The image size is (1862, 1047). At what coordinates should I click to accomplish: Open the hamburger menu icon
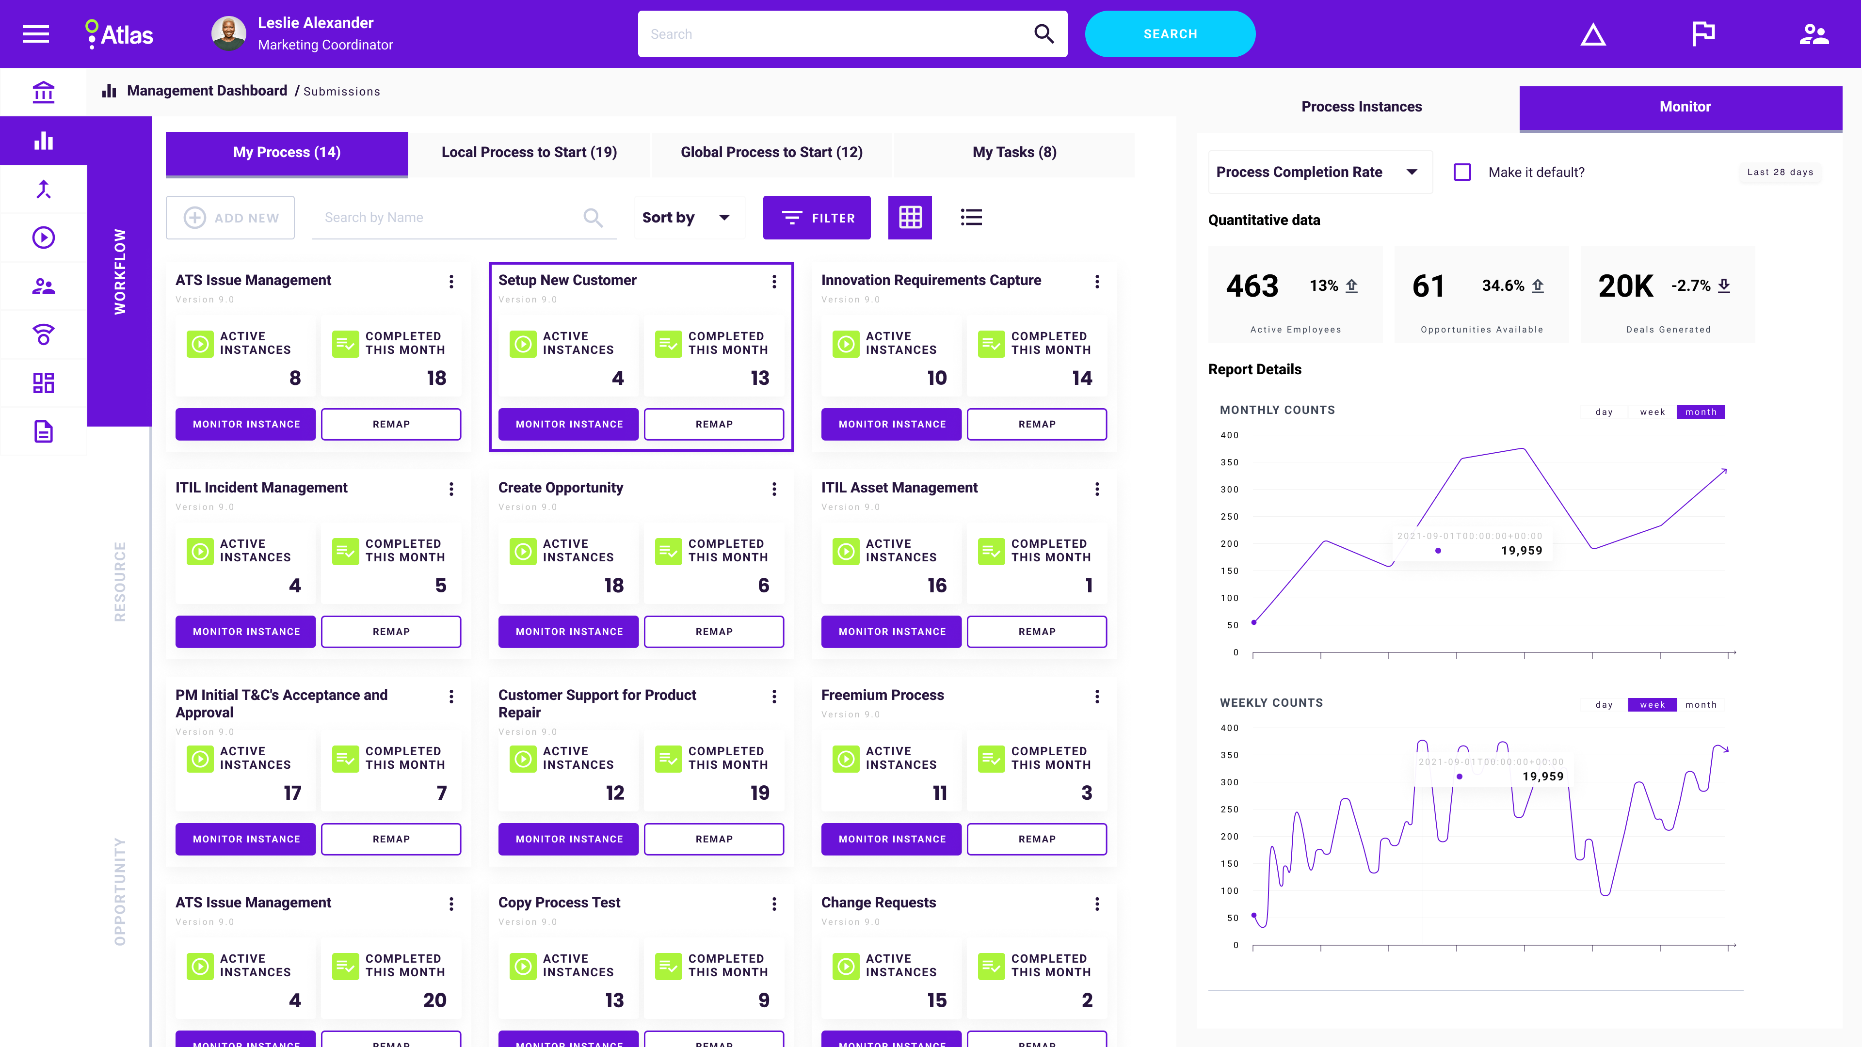tap(35, 34)
